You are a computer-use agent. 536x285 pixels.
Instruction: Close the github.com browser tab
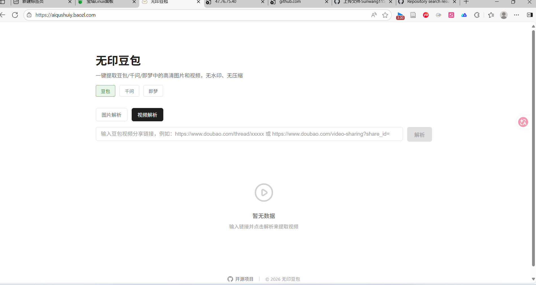327,2
